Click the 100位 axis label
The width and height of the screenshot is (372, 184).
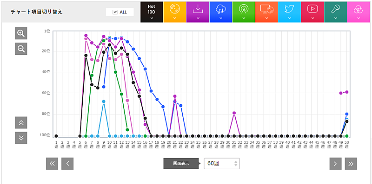[45, 135]
